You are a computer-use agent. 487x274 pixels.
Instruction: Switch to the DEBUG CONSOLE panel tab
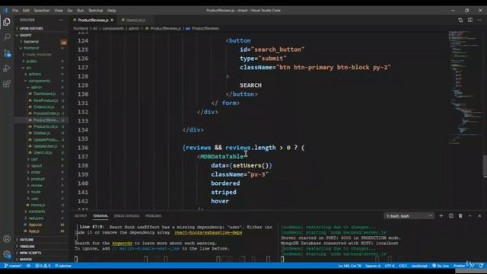pyautogui.click(x=126, y=215)
